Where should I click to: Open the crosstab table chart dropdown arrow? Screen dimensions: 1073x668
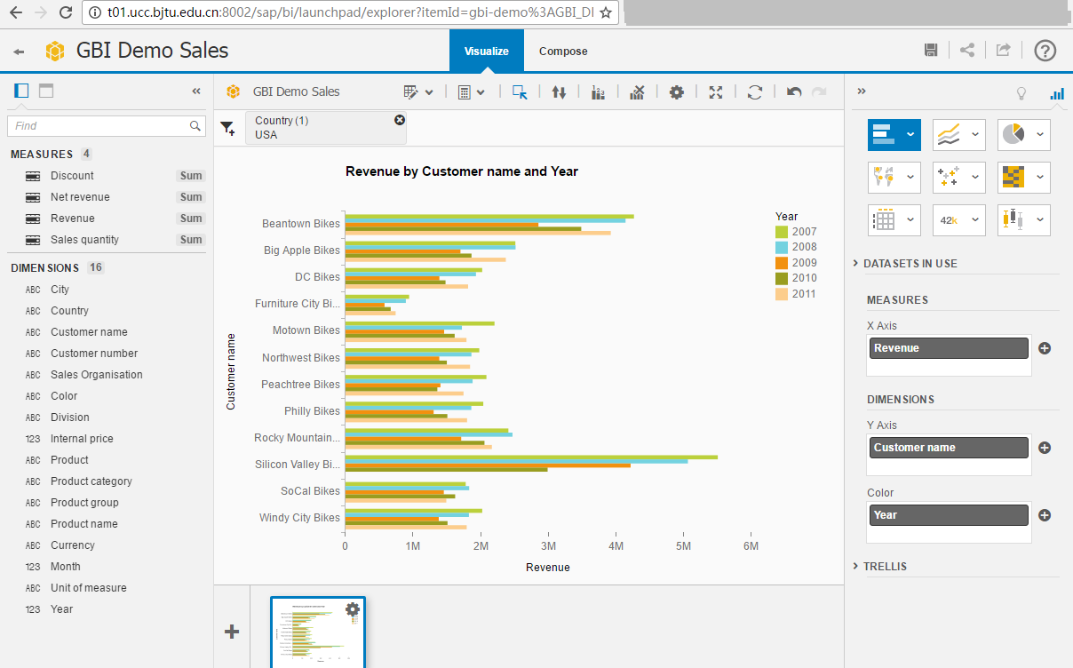tap(910, 220)
